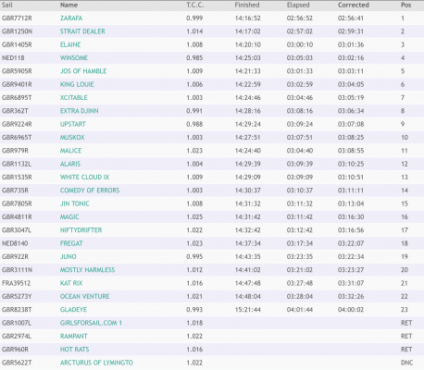Select sail number NED8140

pyautogui.click(x=15, y=243)
